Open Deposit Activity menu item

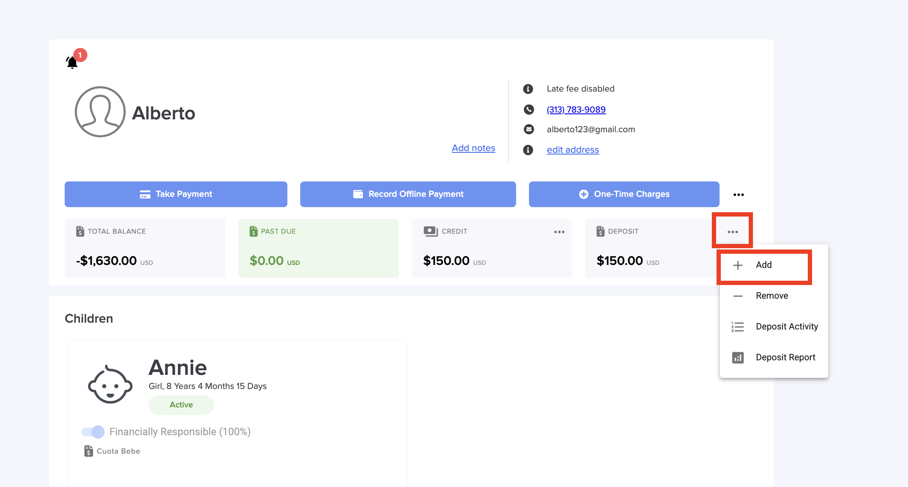point(786,327)
